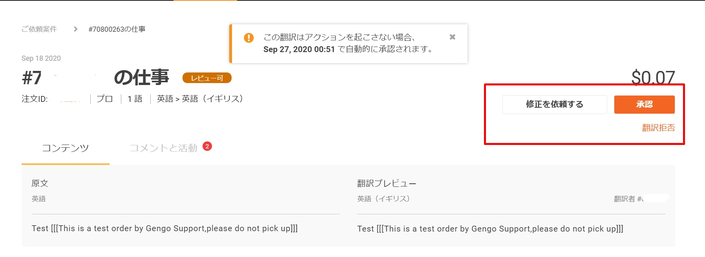The height and width of the screenshot is (257, 705).
Task: Approve the translation with 承認 button
Action: coord(644,104)
